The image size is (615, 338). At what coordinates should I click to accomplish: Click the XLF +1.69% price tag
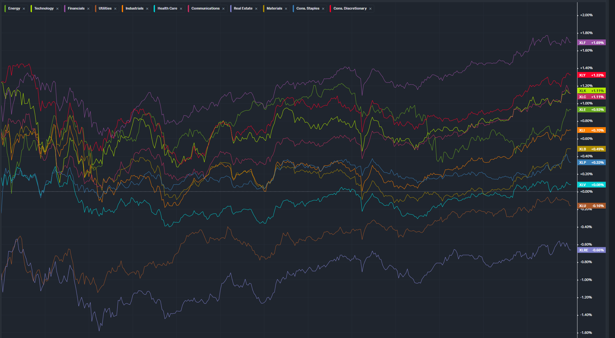591,43
